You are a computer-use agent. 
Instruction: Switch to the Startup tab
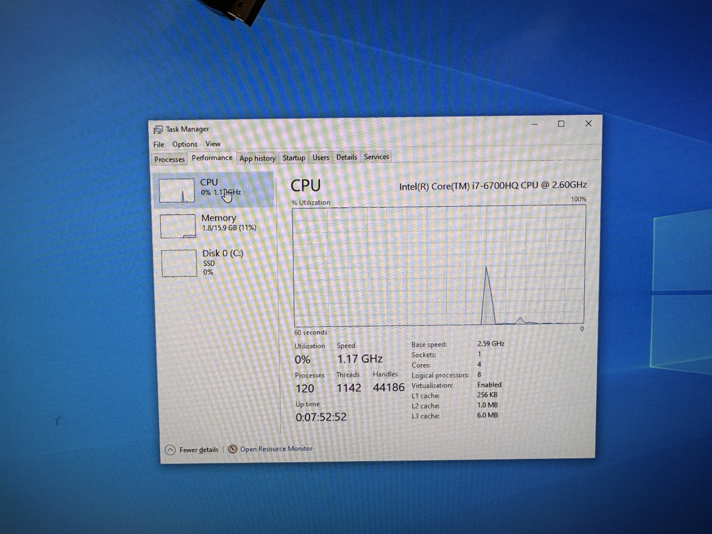294,158
